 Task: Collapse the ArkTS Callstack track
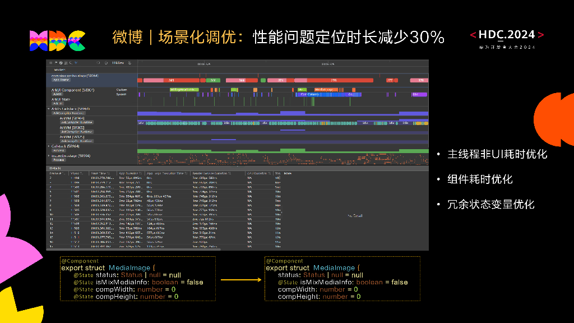pyautogui.click(x=49, y=109)
